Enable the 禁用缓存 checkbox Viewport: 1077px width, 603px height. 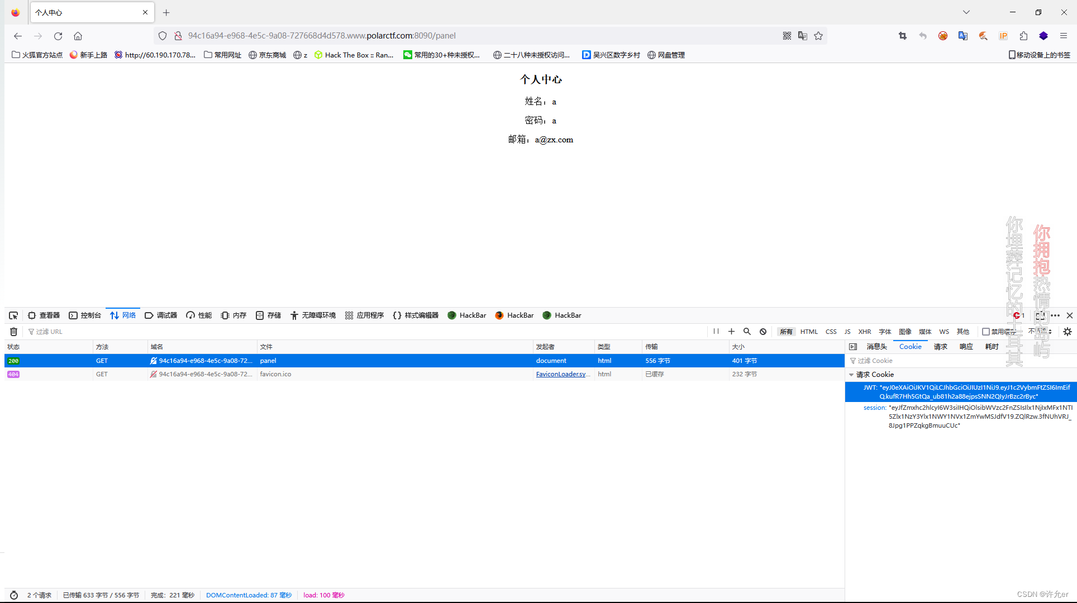pyautogui.click(x=986, y=332)
